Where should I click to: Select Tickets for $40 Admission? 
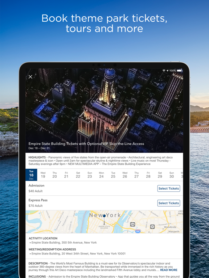pyautogui.click(x=169, y=189)
